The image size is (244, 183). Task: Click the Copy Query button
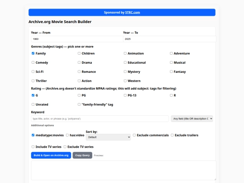[x=82, y=155]
